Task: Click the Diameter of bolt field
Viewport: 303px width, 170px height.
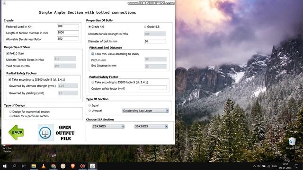Action: 155,41
